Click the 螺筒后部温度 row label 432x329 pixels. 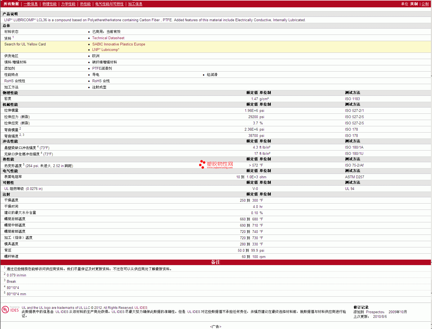tap(15, 219)
